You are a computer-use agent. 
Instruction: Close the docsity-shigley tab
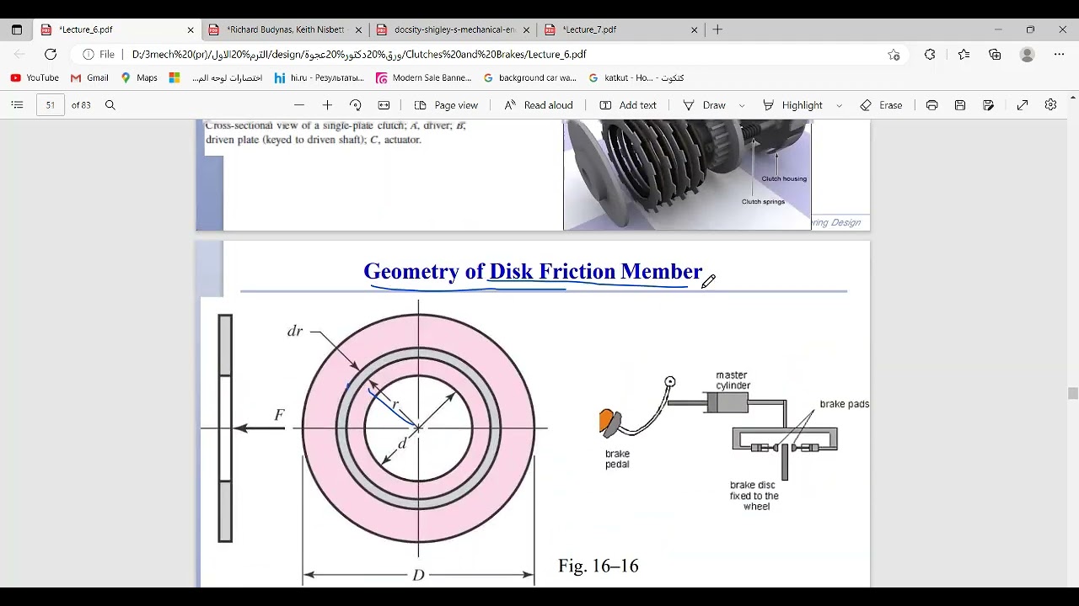point(526,29)
